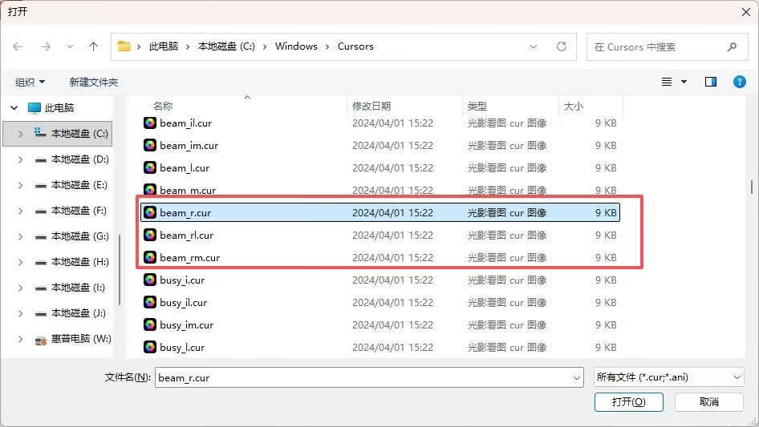Viewport: 759px width, 427px height.
Task: Expand 本地磁盘 (F:) tree node
Action: click(x=20, y=211)
